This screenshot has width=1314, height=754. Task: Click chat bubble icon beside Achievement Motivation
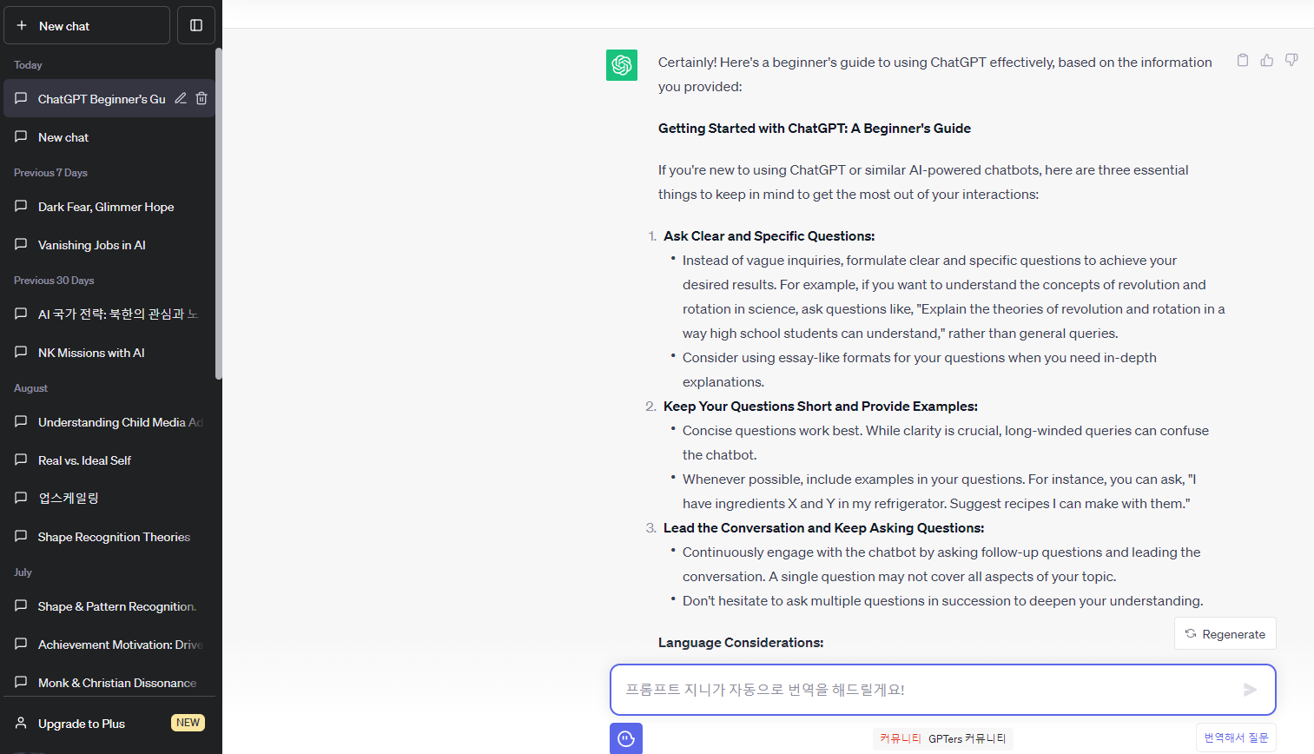(x=21, y=644)
